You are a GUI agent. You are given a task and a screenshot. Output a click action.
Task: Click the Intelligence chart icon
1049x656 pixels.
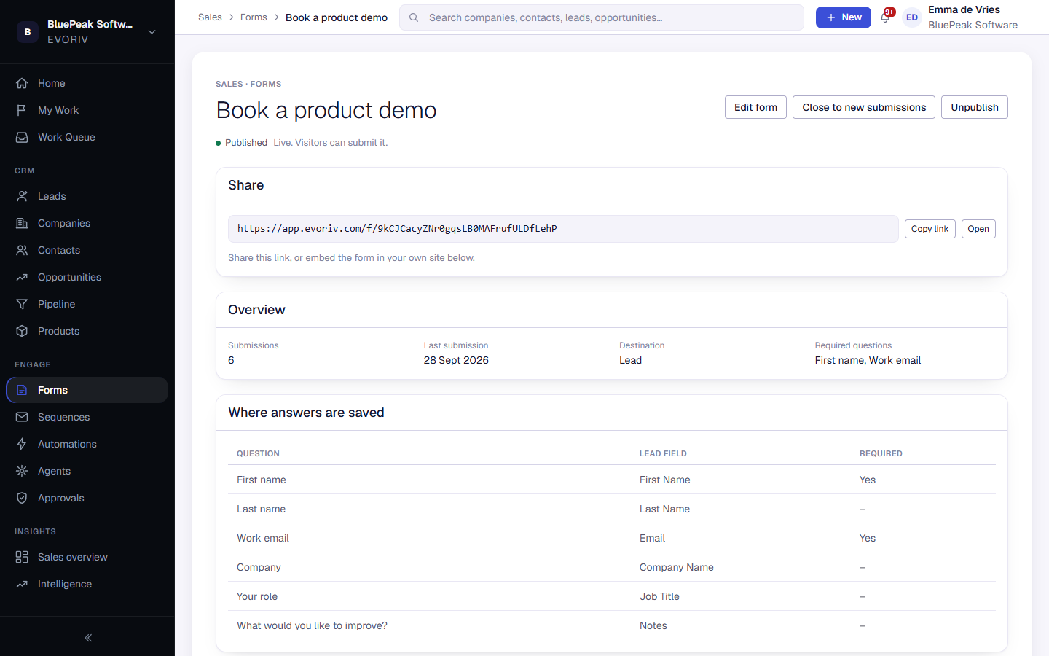pos(22,584)
